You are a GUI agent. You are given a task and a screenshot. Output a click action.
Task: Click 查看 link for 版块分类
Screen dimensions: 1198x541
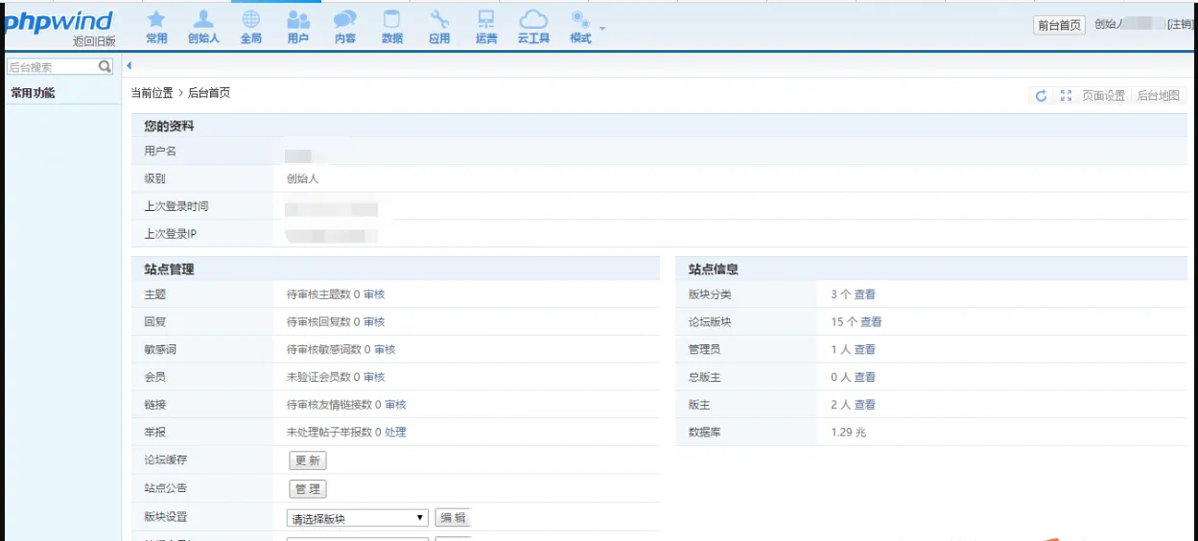pyautogui.click(x=864, y=294)
